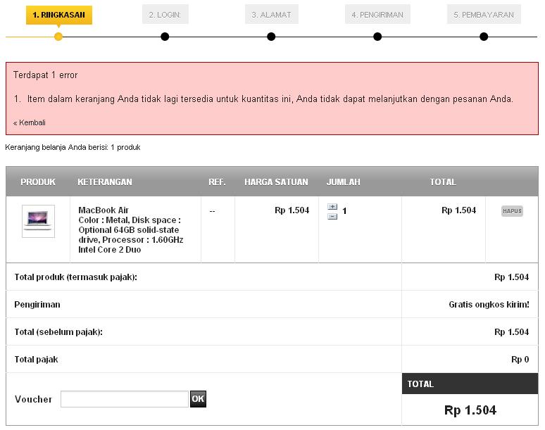The height and width of the screenshot is (430, 545).
Task: Select the 5. Pembayaran checkout step
Action: coord(484,15)
